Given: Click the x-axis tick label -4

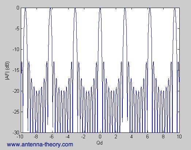Looking at the screenshot, I should click(67, 136).
